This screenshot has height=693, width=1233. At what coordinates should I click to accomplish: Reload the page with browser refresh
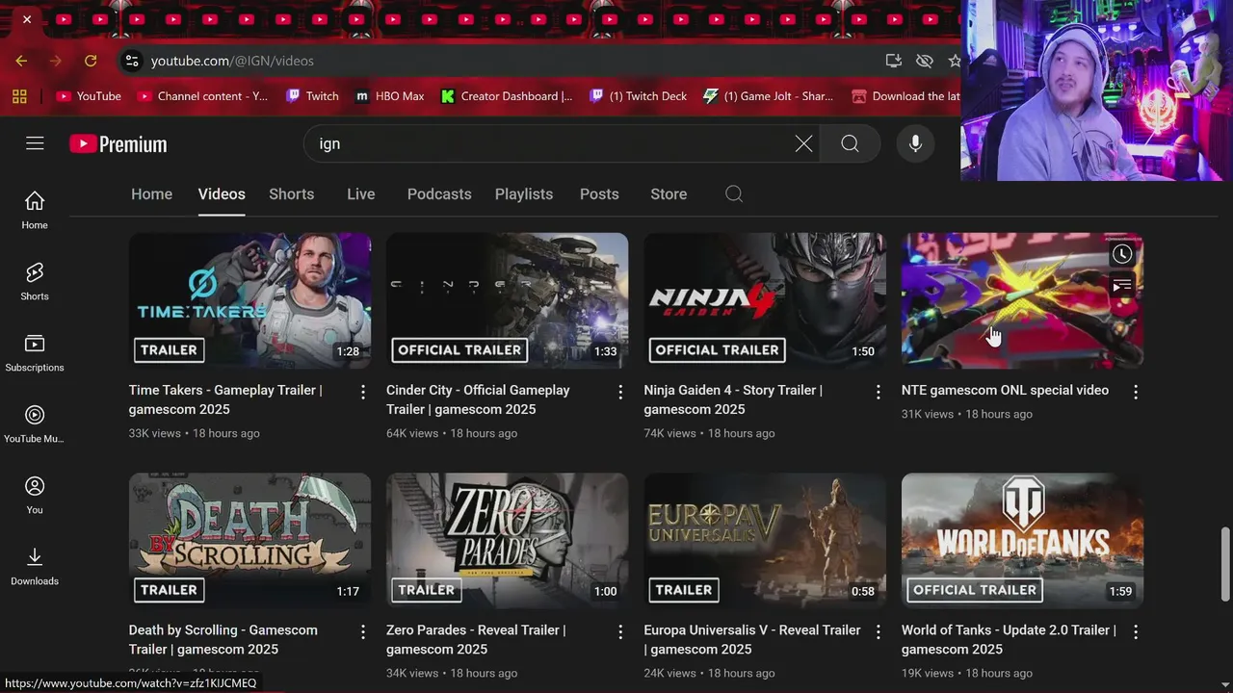91,61
